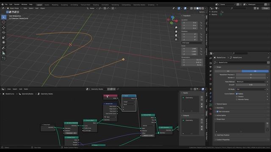Open the Tool properties tab icon

210,58
